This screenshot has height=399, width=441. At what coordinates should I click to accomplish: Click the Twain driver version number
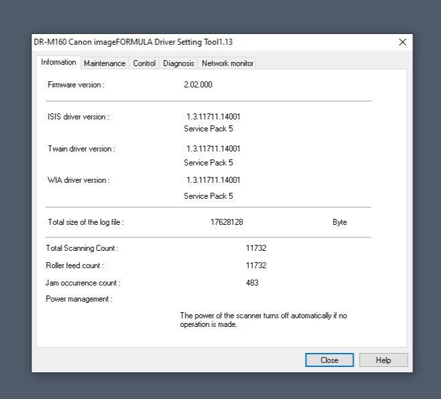213,149
